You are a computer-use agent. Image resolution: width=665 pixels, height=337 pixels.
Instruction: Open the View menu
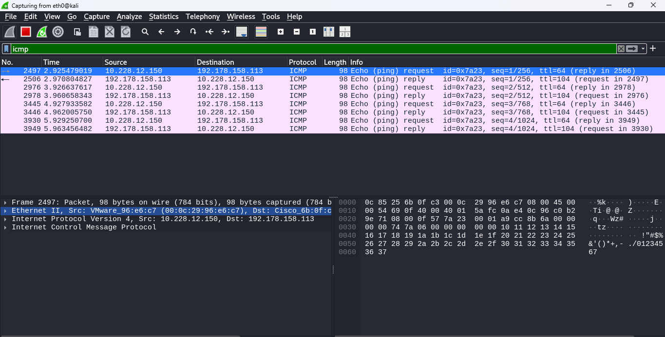(52, 17)
